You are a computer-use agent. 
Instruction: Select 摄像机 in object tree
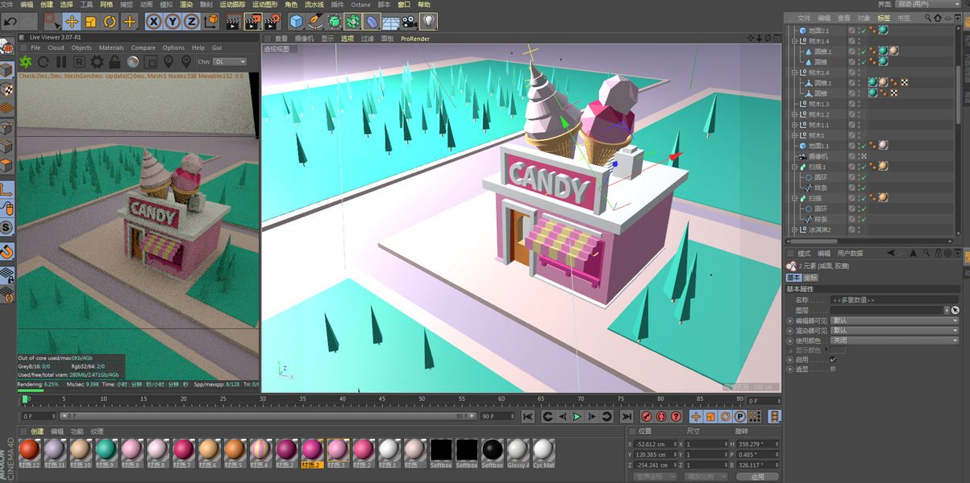click(x=818, y=156)
